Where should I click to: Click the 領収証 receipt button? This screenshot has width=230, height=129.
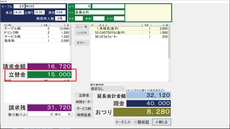click(x=142, y=122)
